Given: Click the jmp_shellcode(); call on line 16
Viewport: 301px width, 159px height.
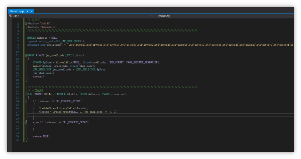Looking at the screenshot, I should (x=44, y=73).
